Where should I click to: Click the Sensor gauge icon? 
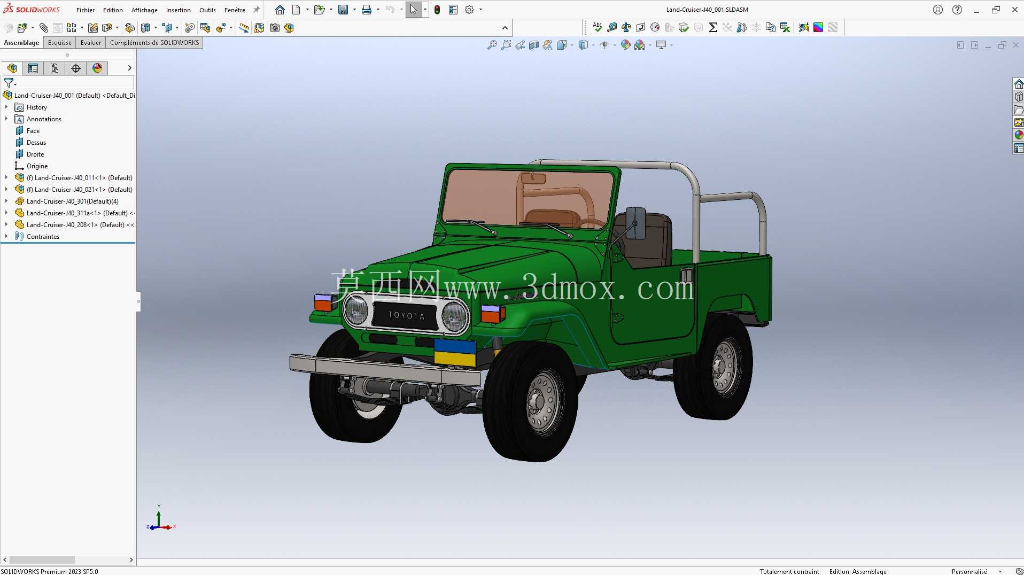[x=655, y=28]
